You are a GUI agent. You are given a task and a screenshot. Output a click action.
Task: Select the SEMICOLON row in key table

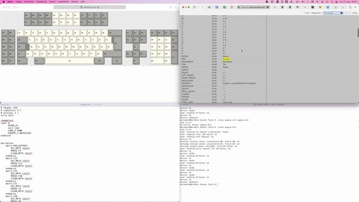click(224, 86)
